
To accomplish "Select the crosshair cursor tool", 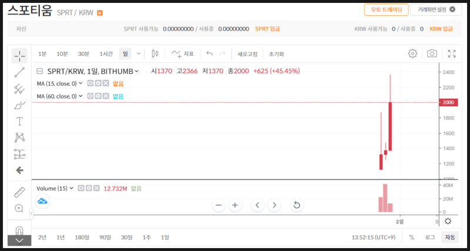I will pyautogui.click(x=19, y=56).
